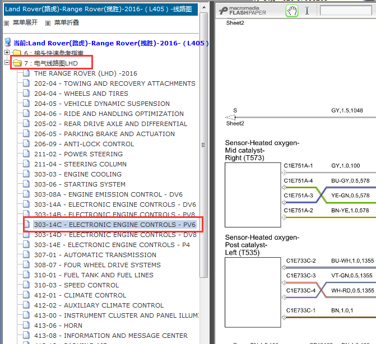This screenshot has width=376, height=344.
Task: Click wire label BU-GY,0.5,578
Action: click(350, 180)
